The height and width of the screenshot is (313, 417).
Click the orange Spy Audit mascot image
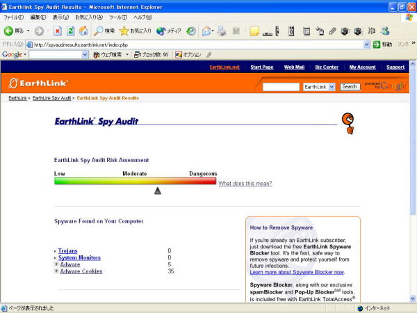click(348, 123)
